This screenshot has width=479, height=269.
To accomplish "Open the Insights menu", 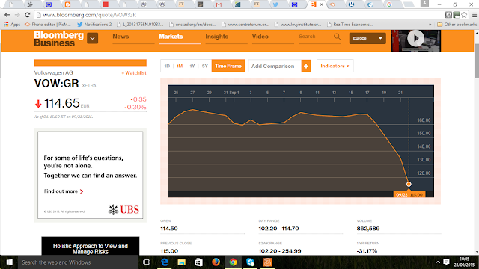I will [216, 37].
